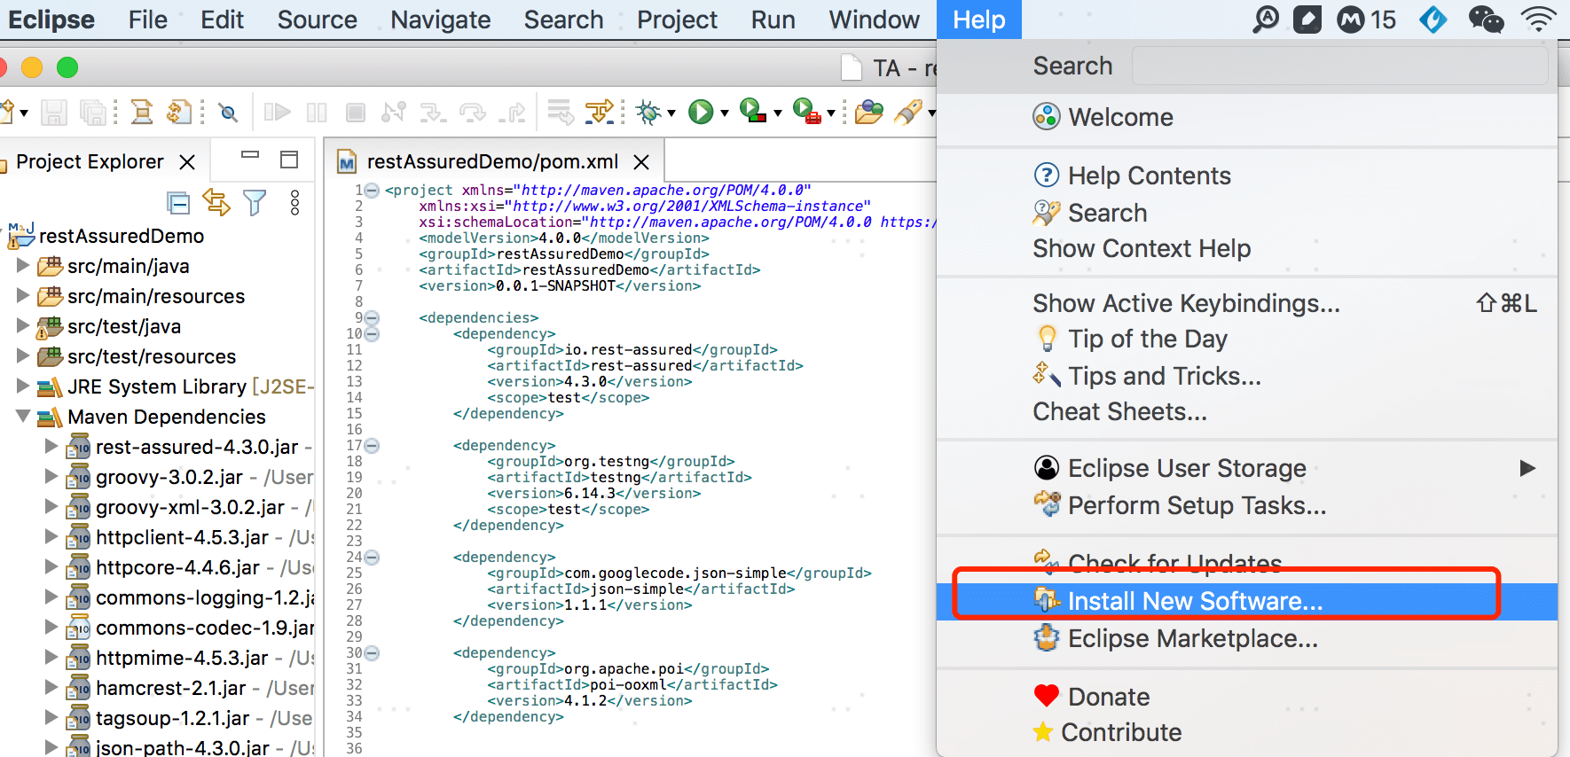Open Run configurations dropdown arrow

pos(725,113)
